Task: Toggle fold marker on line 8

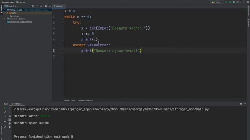Action: tap(63, 51)
